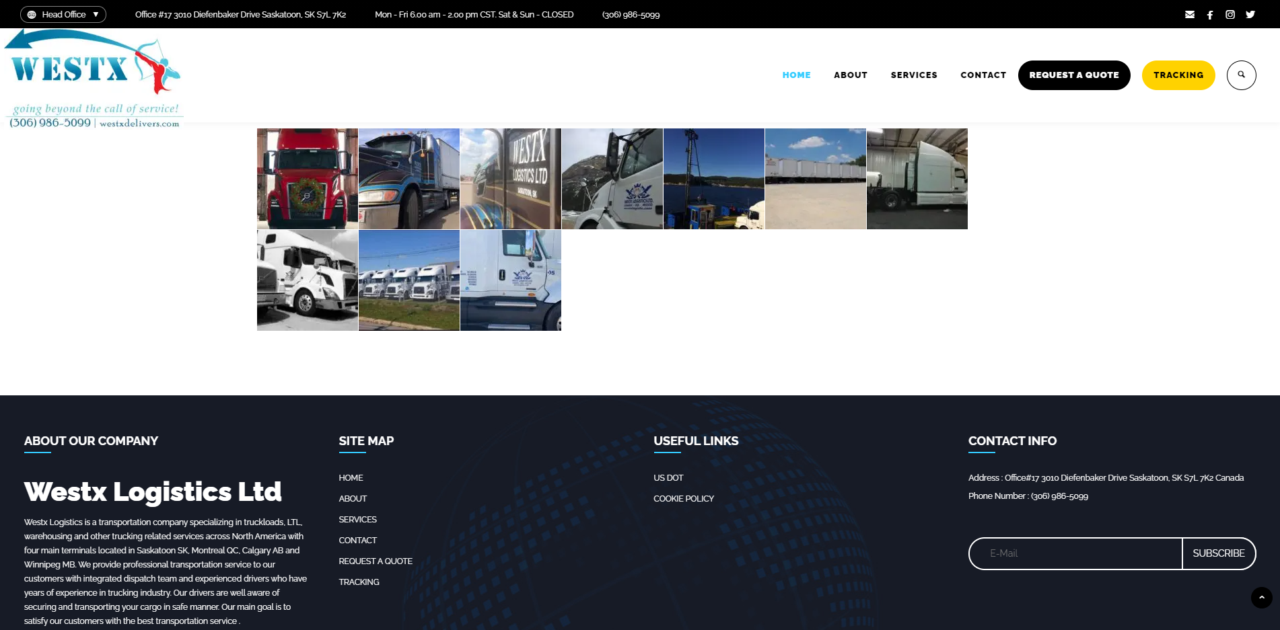This screenshot has height=630, width=1280.
Task: Open the white cab with mirror photo
Action: coord(612,179)
